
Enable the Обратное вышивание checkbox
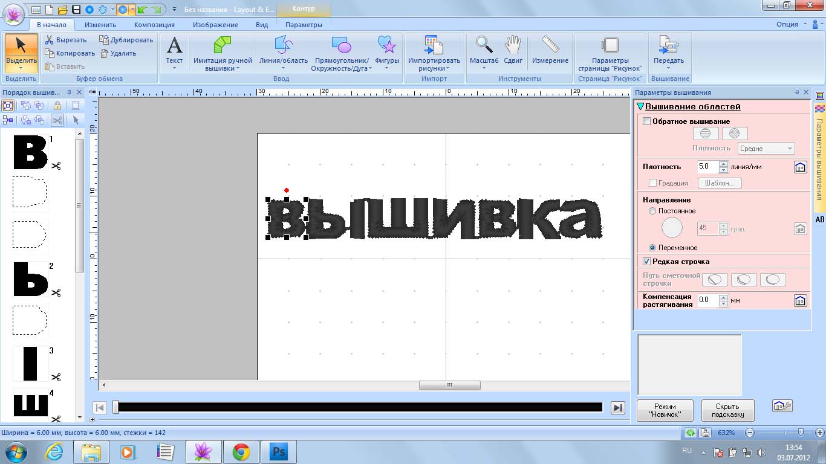(x=647, y=121)
